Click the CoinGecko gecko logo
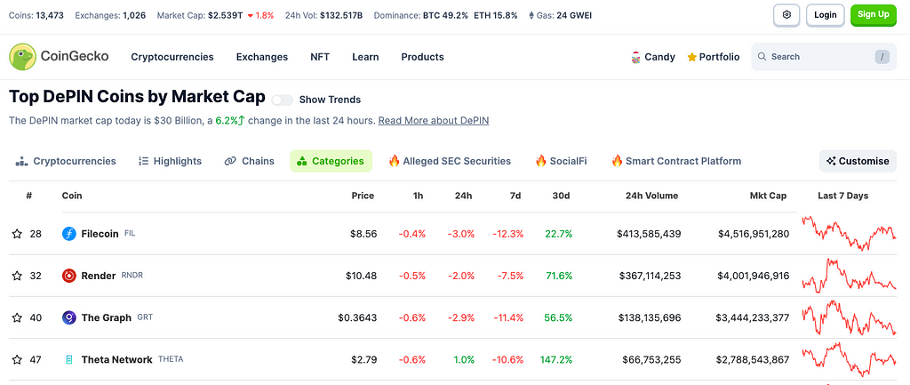This screenshot has width=910, height=385. click(x=22, y=57)
